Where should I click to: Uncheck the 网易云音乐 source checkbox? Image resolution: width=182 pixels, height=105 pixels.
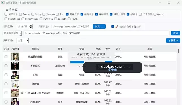pyautogui.click(x=111, y=14)
